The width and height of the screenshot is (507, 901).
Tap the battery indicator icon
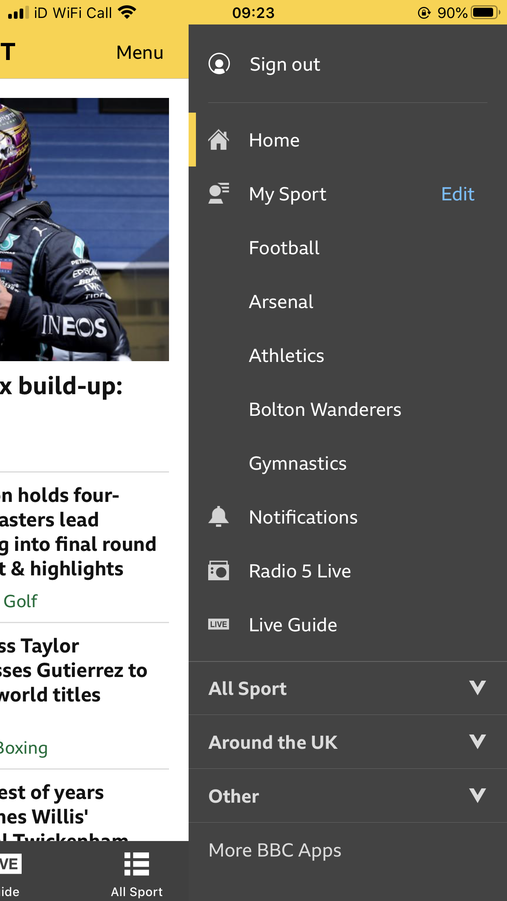[486, 13]
